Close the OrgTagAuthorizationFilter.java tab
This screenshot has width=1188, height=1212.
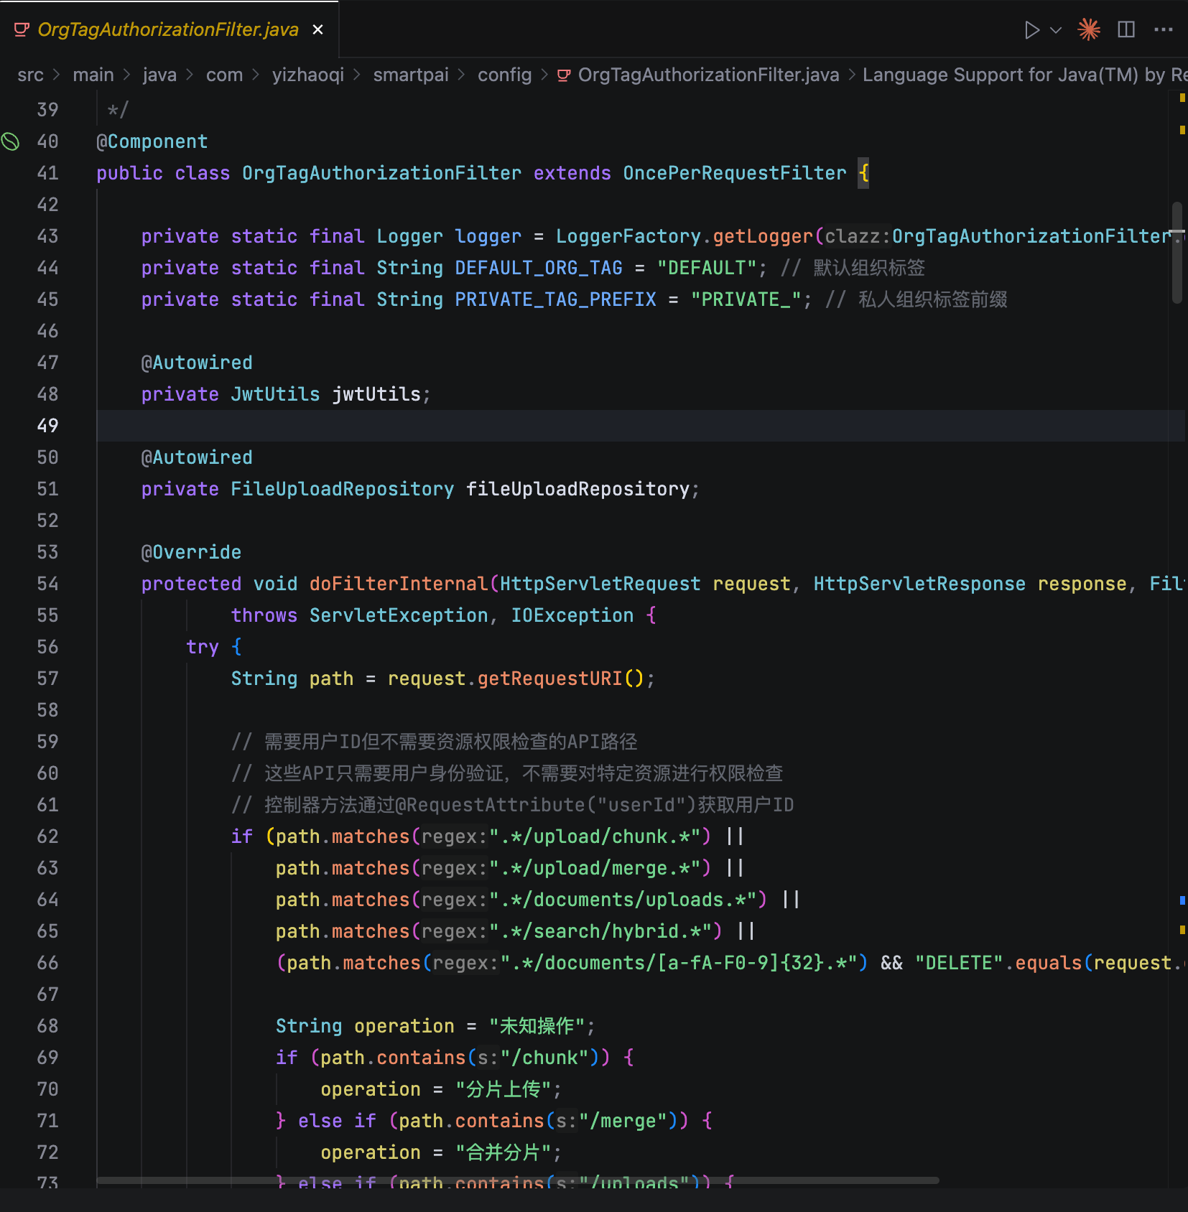(x=317, y=30)
